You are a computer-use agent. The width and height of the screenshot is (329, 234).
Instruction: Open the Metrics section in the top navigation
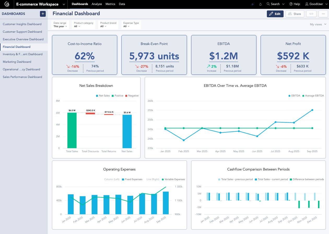[110, 4]
